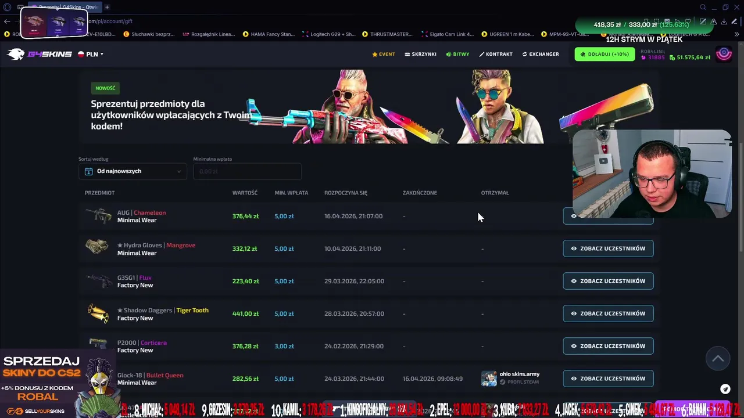Click the points counter 31885
Image resolution: width=744 pixels, height=418 pixels.
click(x=653, y=57)
